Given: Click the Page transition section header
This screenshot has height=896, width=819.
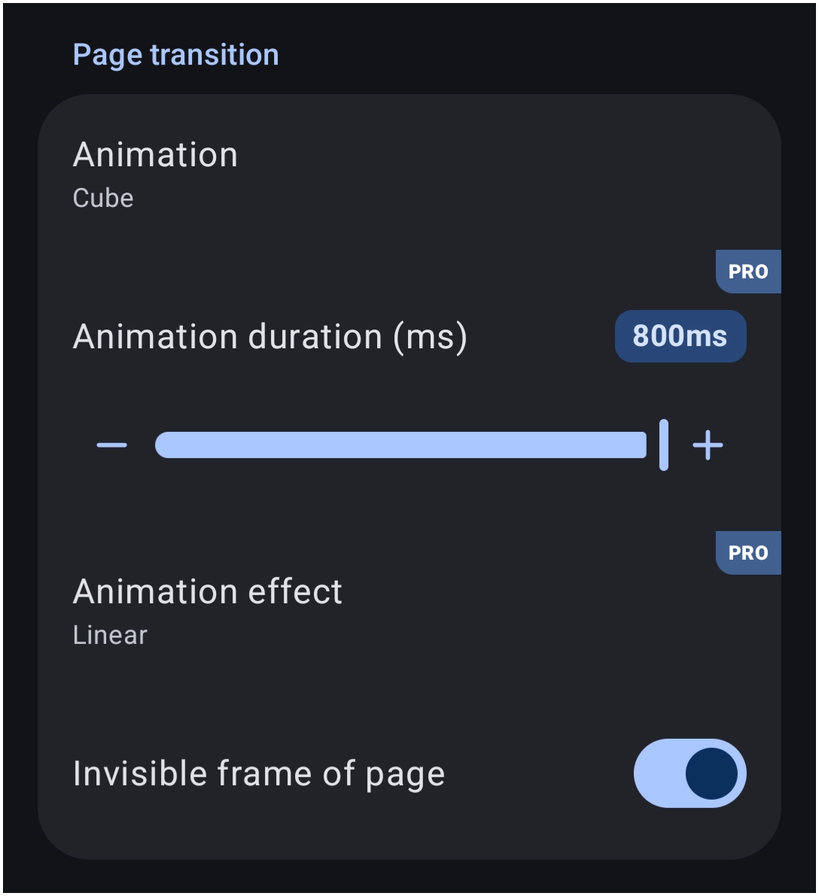Looking at the screenshot, I should [175, 56].
